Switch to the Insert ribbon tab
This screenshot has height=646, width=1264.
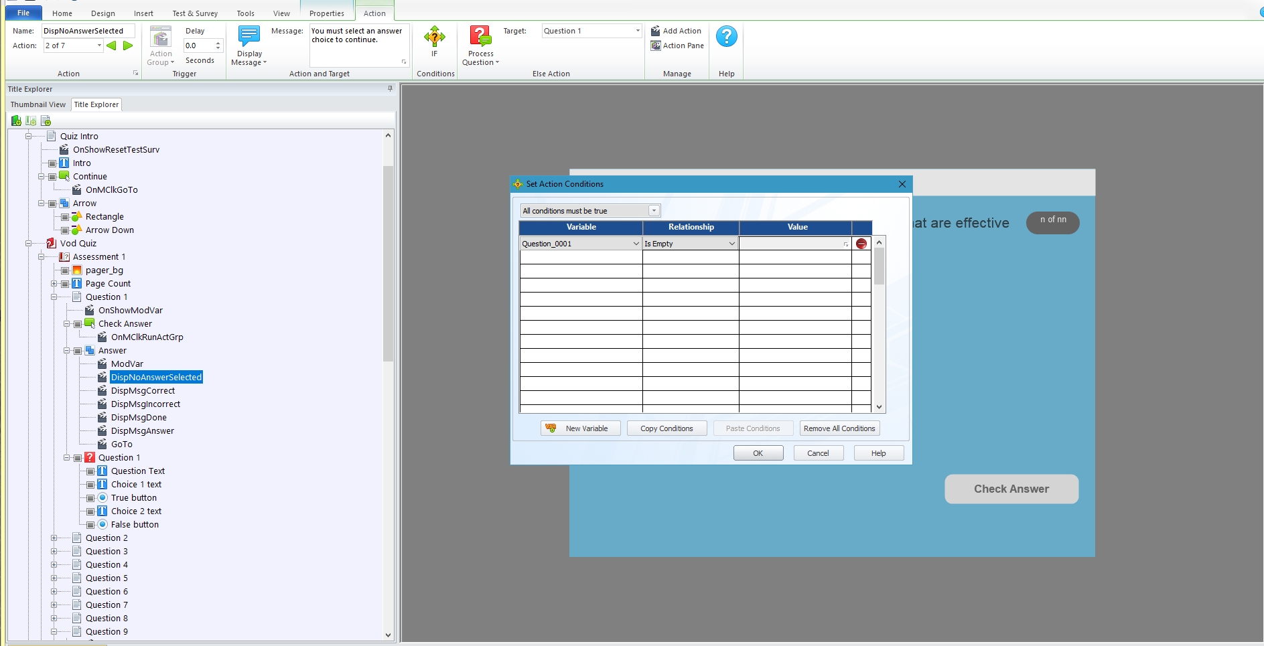(143, 13)
